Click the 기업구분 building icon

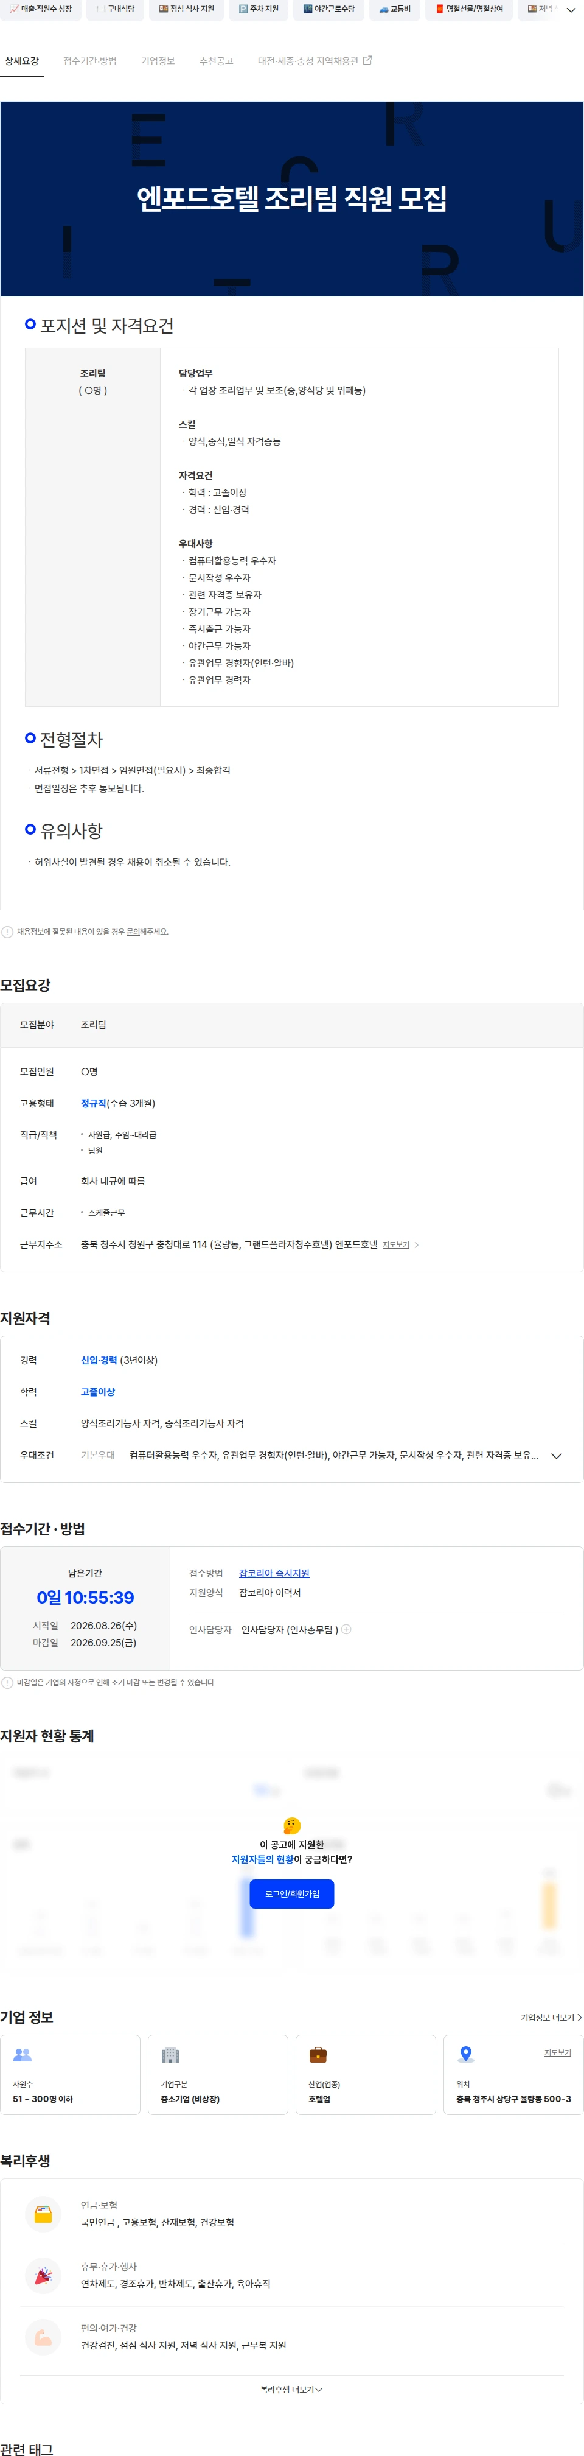pos(170,2055)
